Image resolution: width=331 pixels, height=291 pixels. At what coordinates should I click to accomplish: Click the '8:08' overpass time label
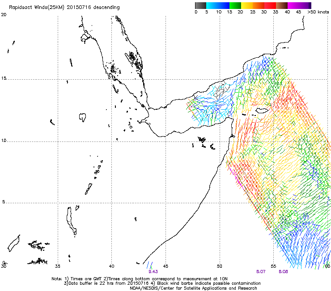[x=283, y=272]
